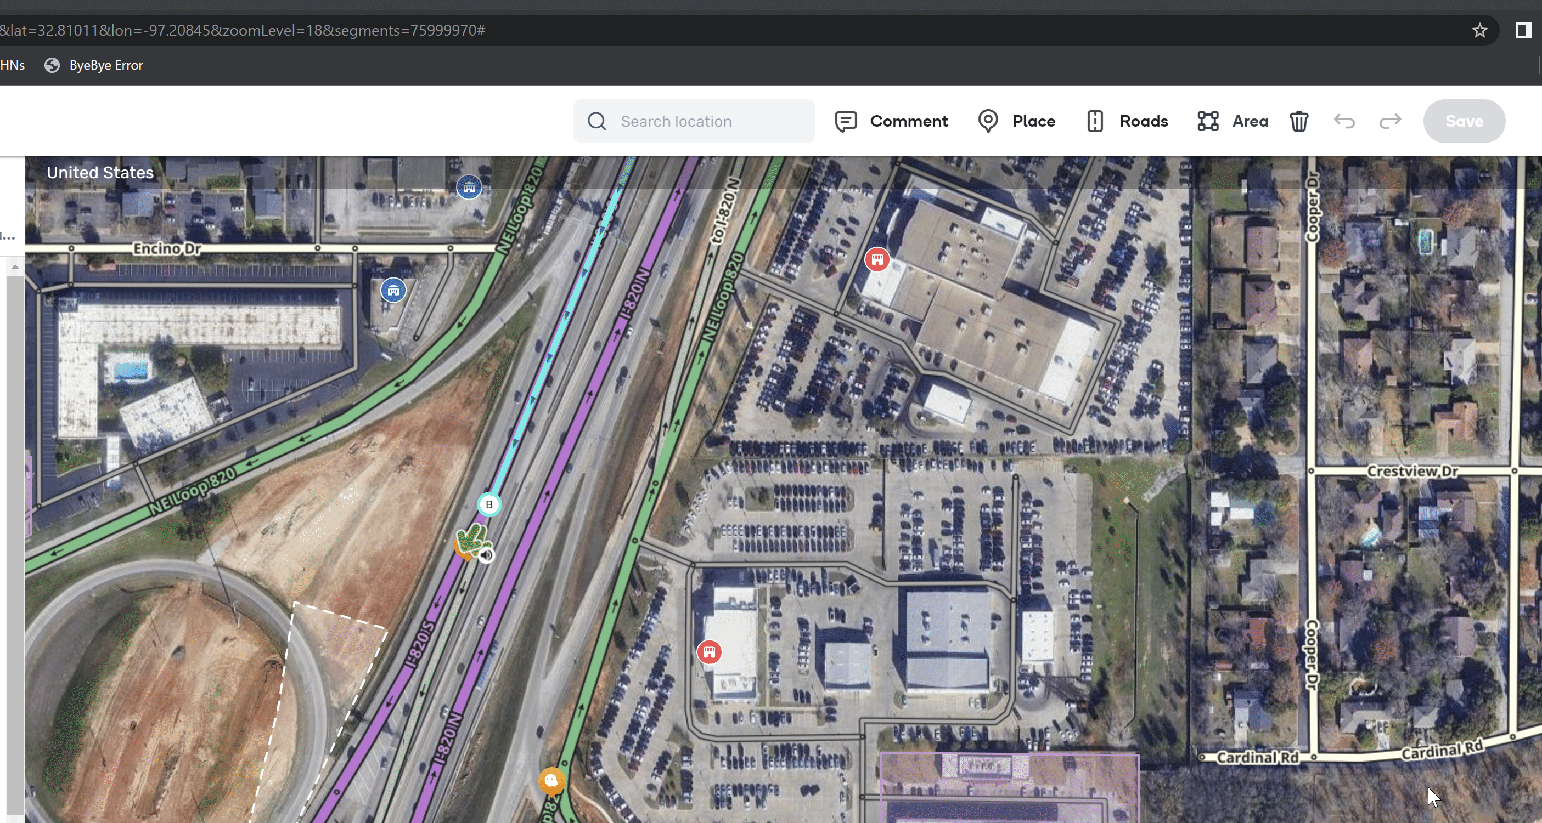This screenshot has height=823, width=1542.
Task: Undo the last edit
Action: coord(1344,121)
